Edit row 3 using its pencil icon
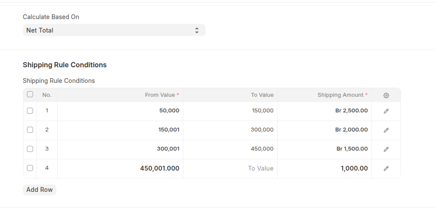 point(386,149)
